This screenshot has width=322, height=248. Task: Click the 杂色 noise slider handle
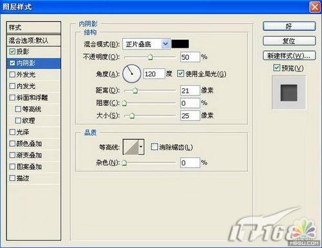pyautogui.click(x=124, y=163)
